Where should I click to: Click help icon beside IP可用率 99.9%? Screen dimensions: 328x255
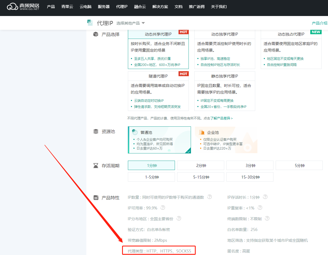163,208
